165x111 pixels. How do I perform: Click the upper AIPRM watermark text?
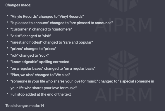pos(123,25)
